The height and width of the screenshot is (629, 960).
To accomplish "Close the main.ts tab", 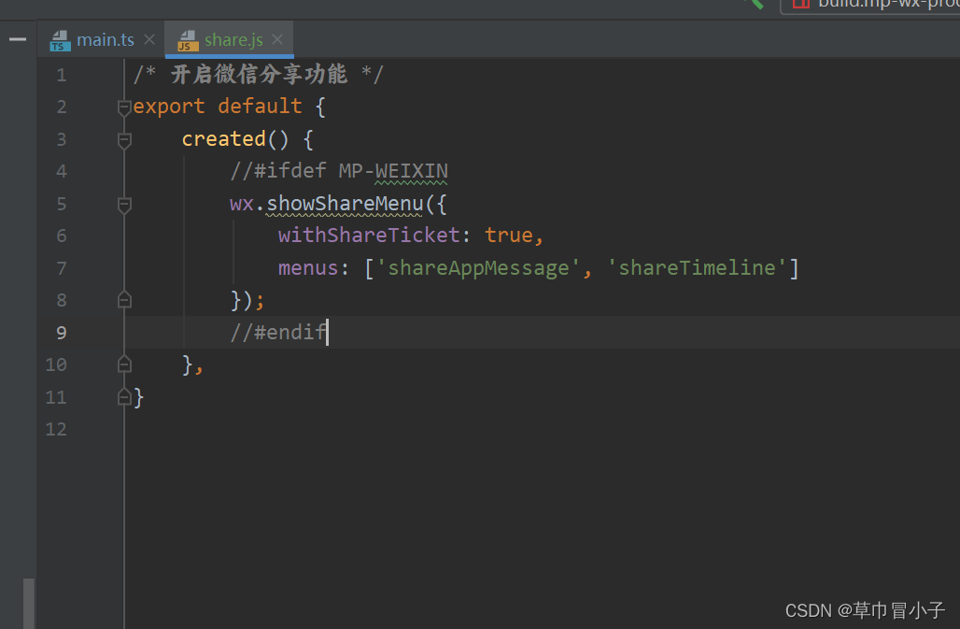I will pyautogui.click(x=148, y=39).
